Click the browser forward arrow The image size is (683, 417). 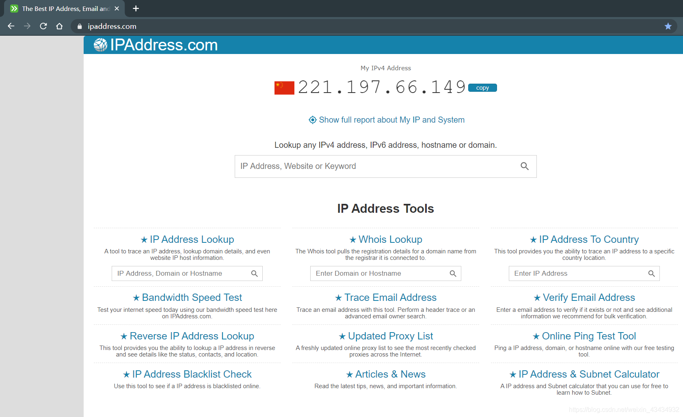27,26
